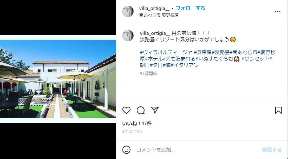Screen dimensions: 288x159
Task: Open the villa_ortigia__ username in the header
Action: [x=154, y=8]
